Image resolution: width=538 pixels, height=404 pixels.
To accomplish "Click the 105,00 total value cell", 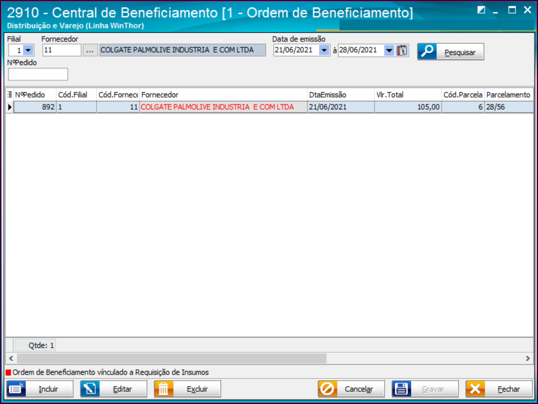I will 408,107.
